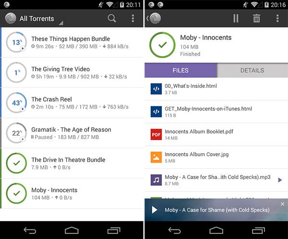Tap the 43% progress circle
The width and height of the screenshot is (288, 239).
pyautogui.click(x=16, y=103)
